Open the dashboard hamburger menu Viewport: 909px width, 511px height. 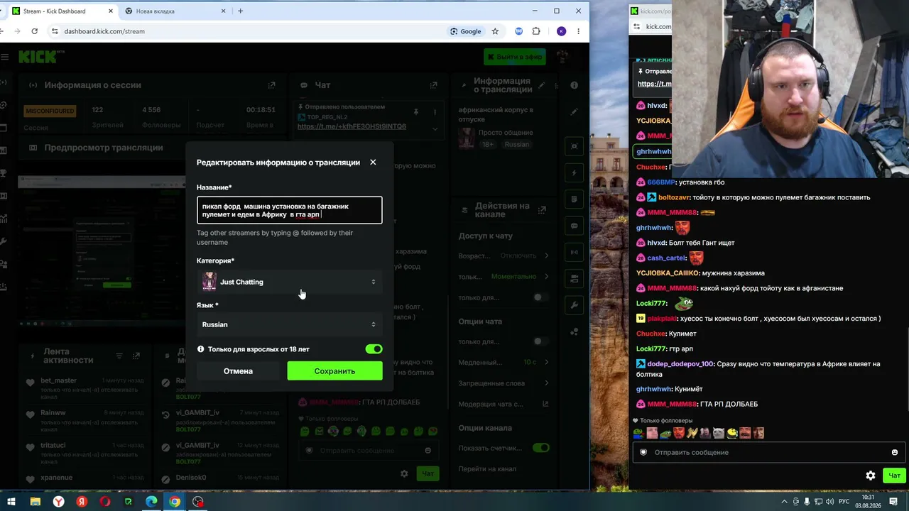point(4,57)
